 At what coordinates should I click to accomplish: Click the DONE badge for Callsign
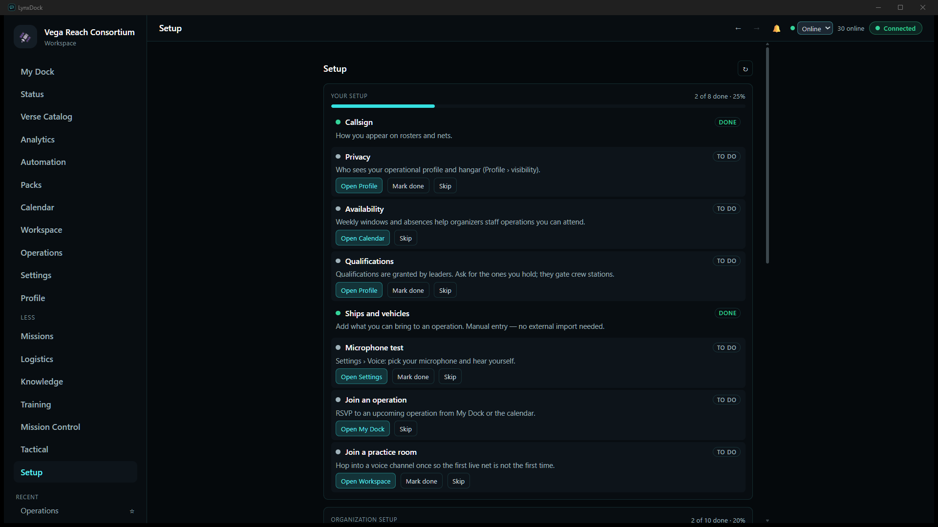(x=727, y=122)
